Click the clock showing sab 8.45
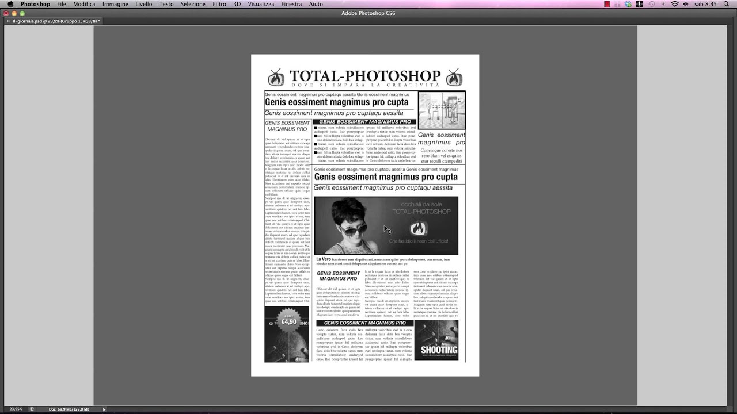 (705, 4)
